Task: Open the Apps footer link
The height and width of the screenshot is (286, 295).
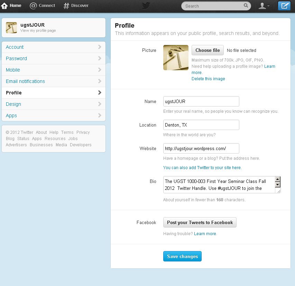Action: tap(37, 138)
